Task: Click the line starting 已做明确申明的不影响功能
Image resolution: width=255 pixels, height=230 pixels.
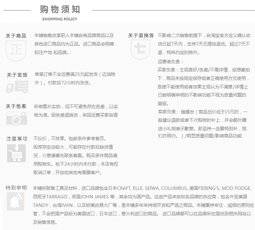Action: [x=202, y=95]
